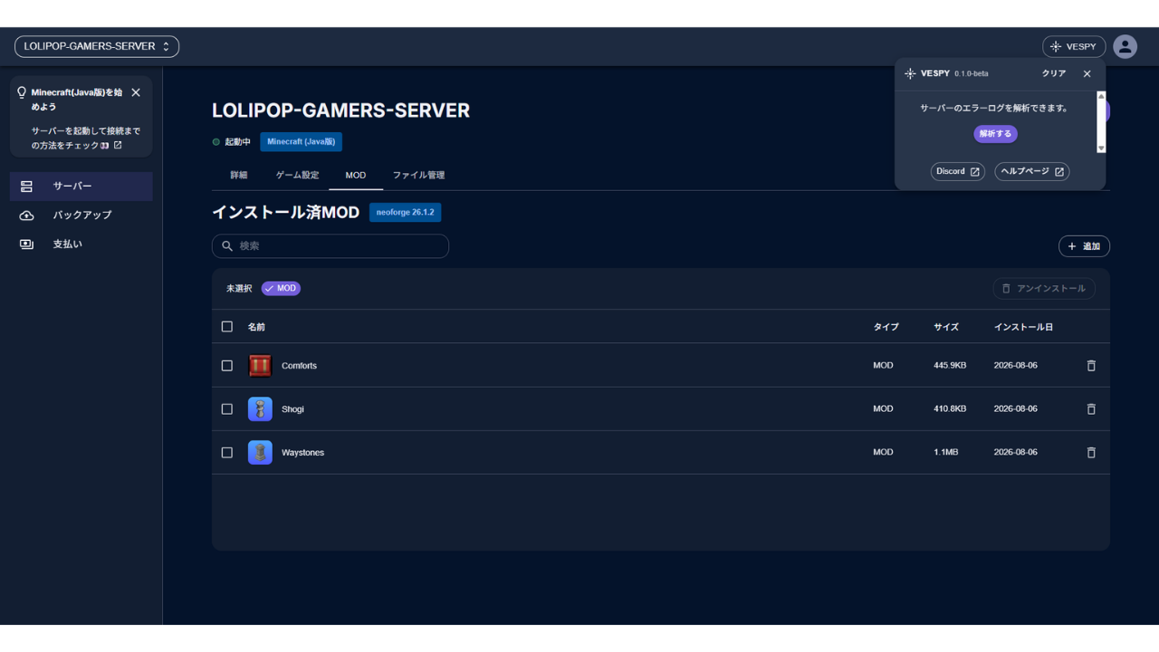This screenshot has width=1159, height=652.
Task: Tick the Waystones row checkbox
Action: click(227, 453)
